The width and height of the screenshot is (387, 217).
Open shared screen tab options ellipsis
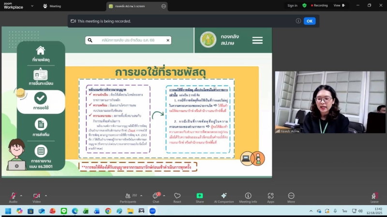pos(164,6)
